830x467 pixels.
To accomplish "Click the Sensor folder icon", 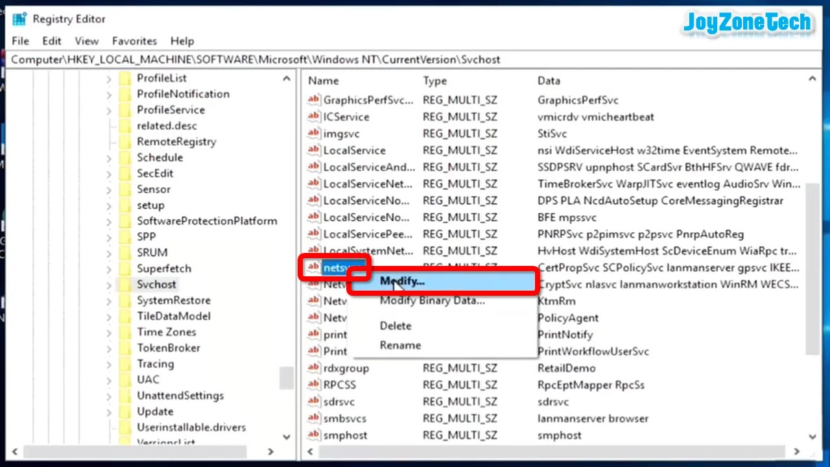I will 125,189.
